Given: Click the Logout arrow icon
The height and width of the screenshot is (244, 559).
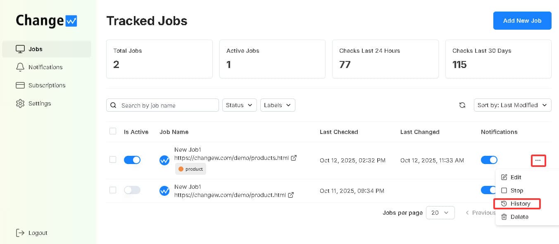Looking at the screenshot, I should pos(20,233).
